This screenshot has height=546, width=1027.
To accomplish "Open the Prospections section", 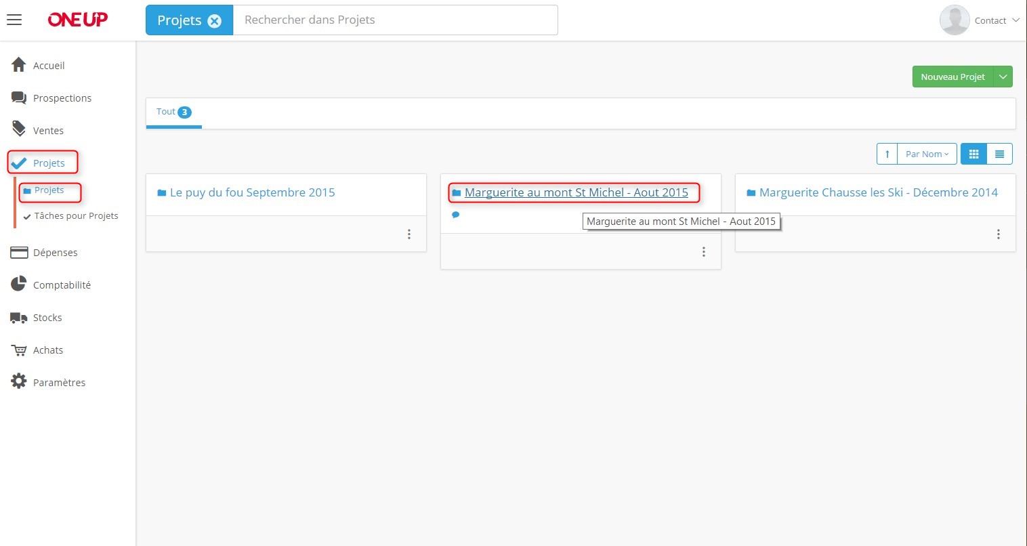I will 62,98.
